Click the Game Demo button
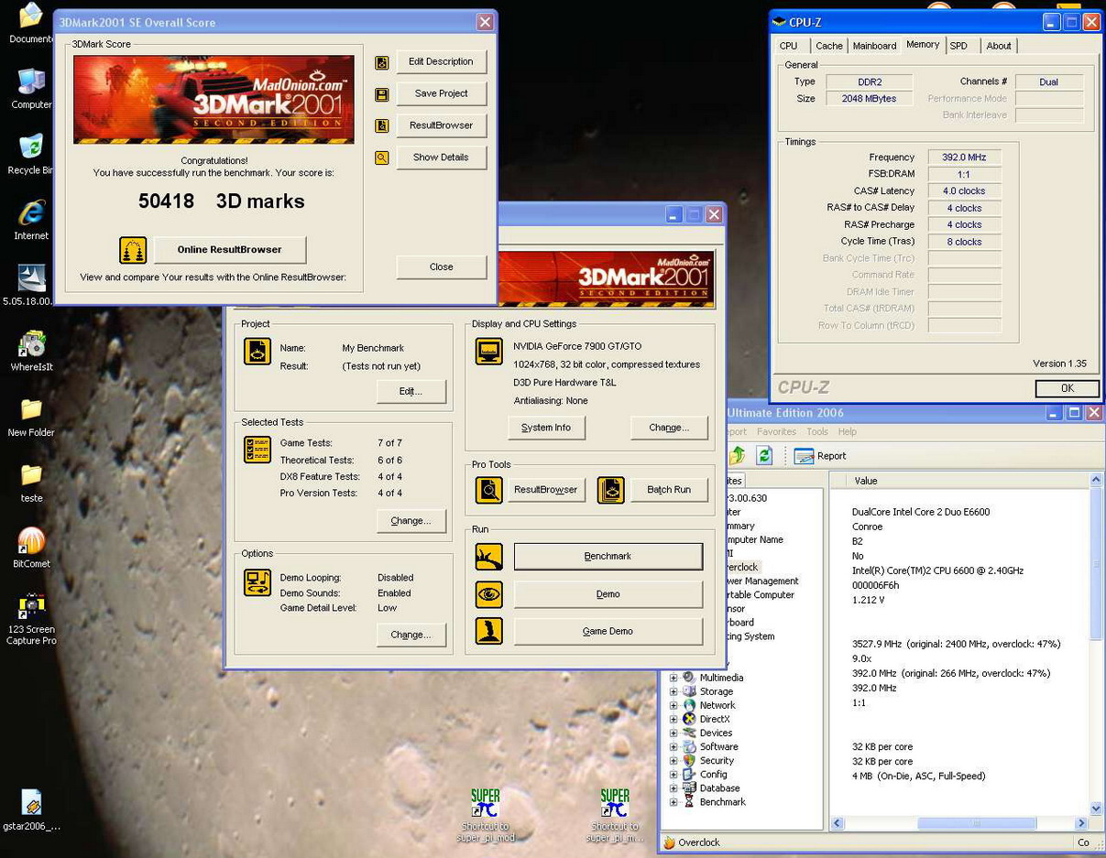1106x858 pixels. click(608, 631)
